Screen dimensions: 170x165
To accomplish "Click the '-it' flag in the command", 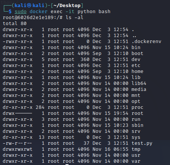I will click(x=70, y=12).
